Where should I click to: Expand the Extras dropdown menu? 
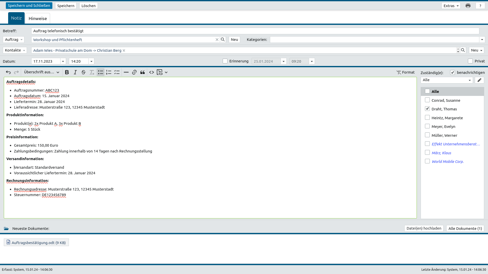pos(451,6)
